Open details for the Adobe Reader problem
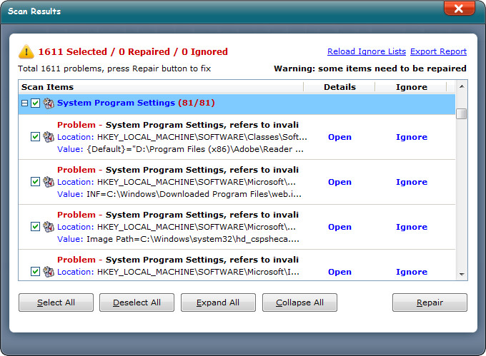The image size is (486, 356). tap(339, 137)
